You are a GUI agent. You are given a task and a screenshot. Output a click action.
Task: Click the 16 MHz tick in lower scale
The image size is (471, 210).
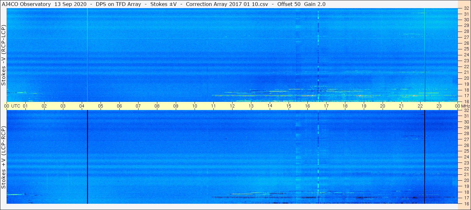(x=466, y=203)
